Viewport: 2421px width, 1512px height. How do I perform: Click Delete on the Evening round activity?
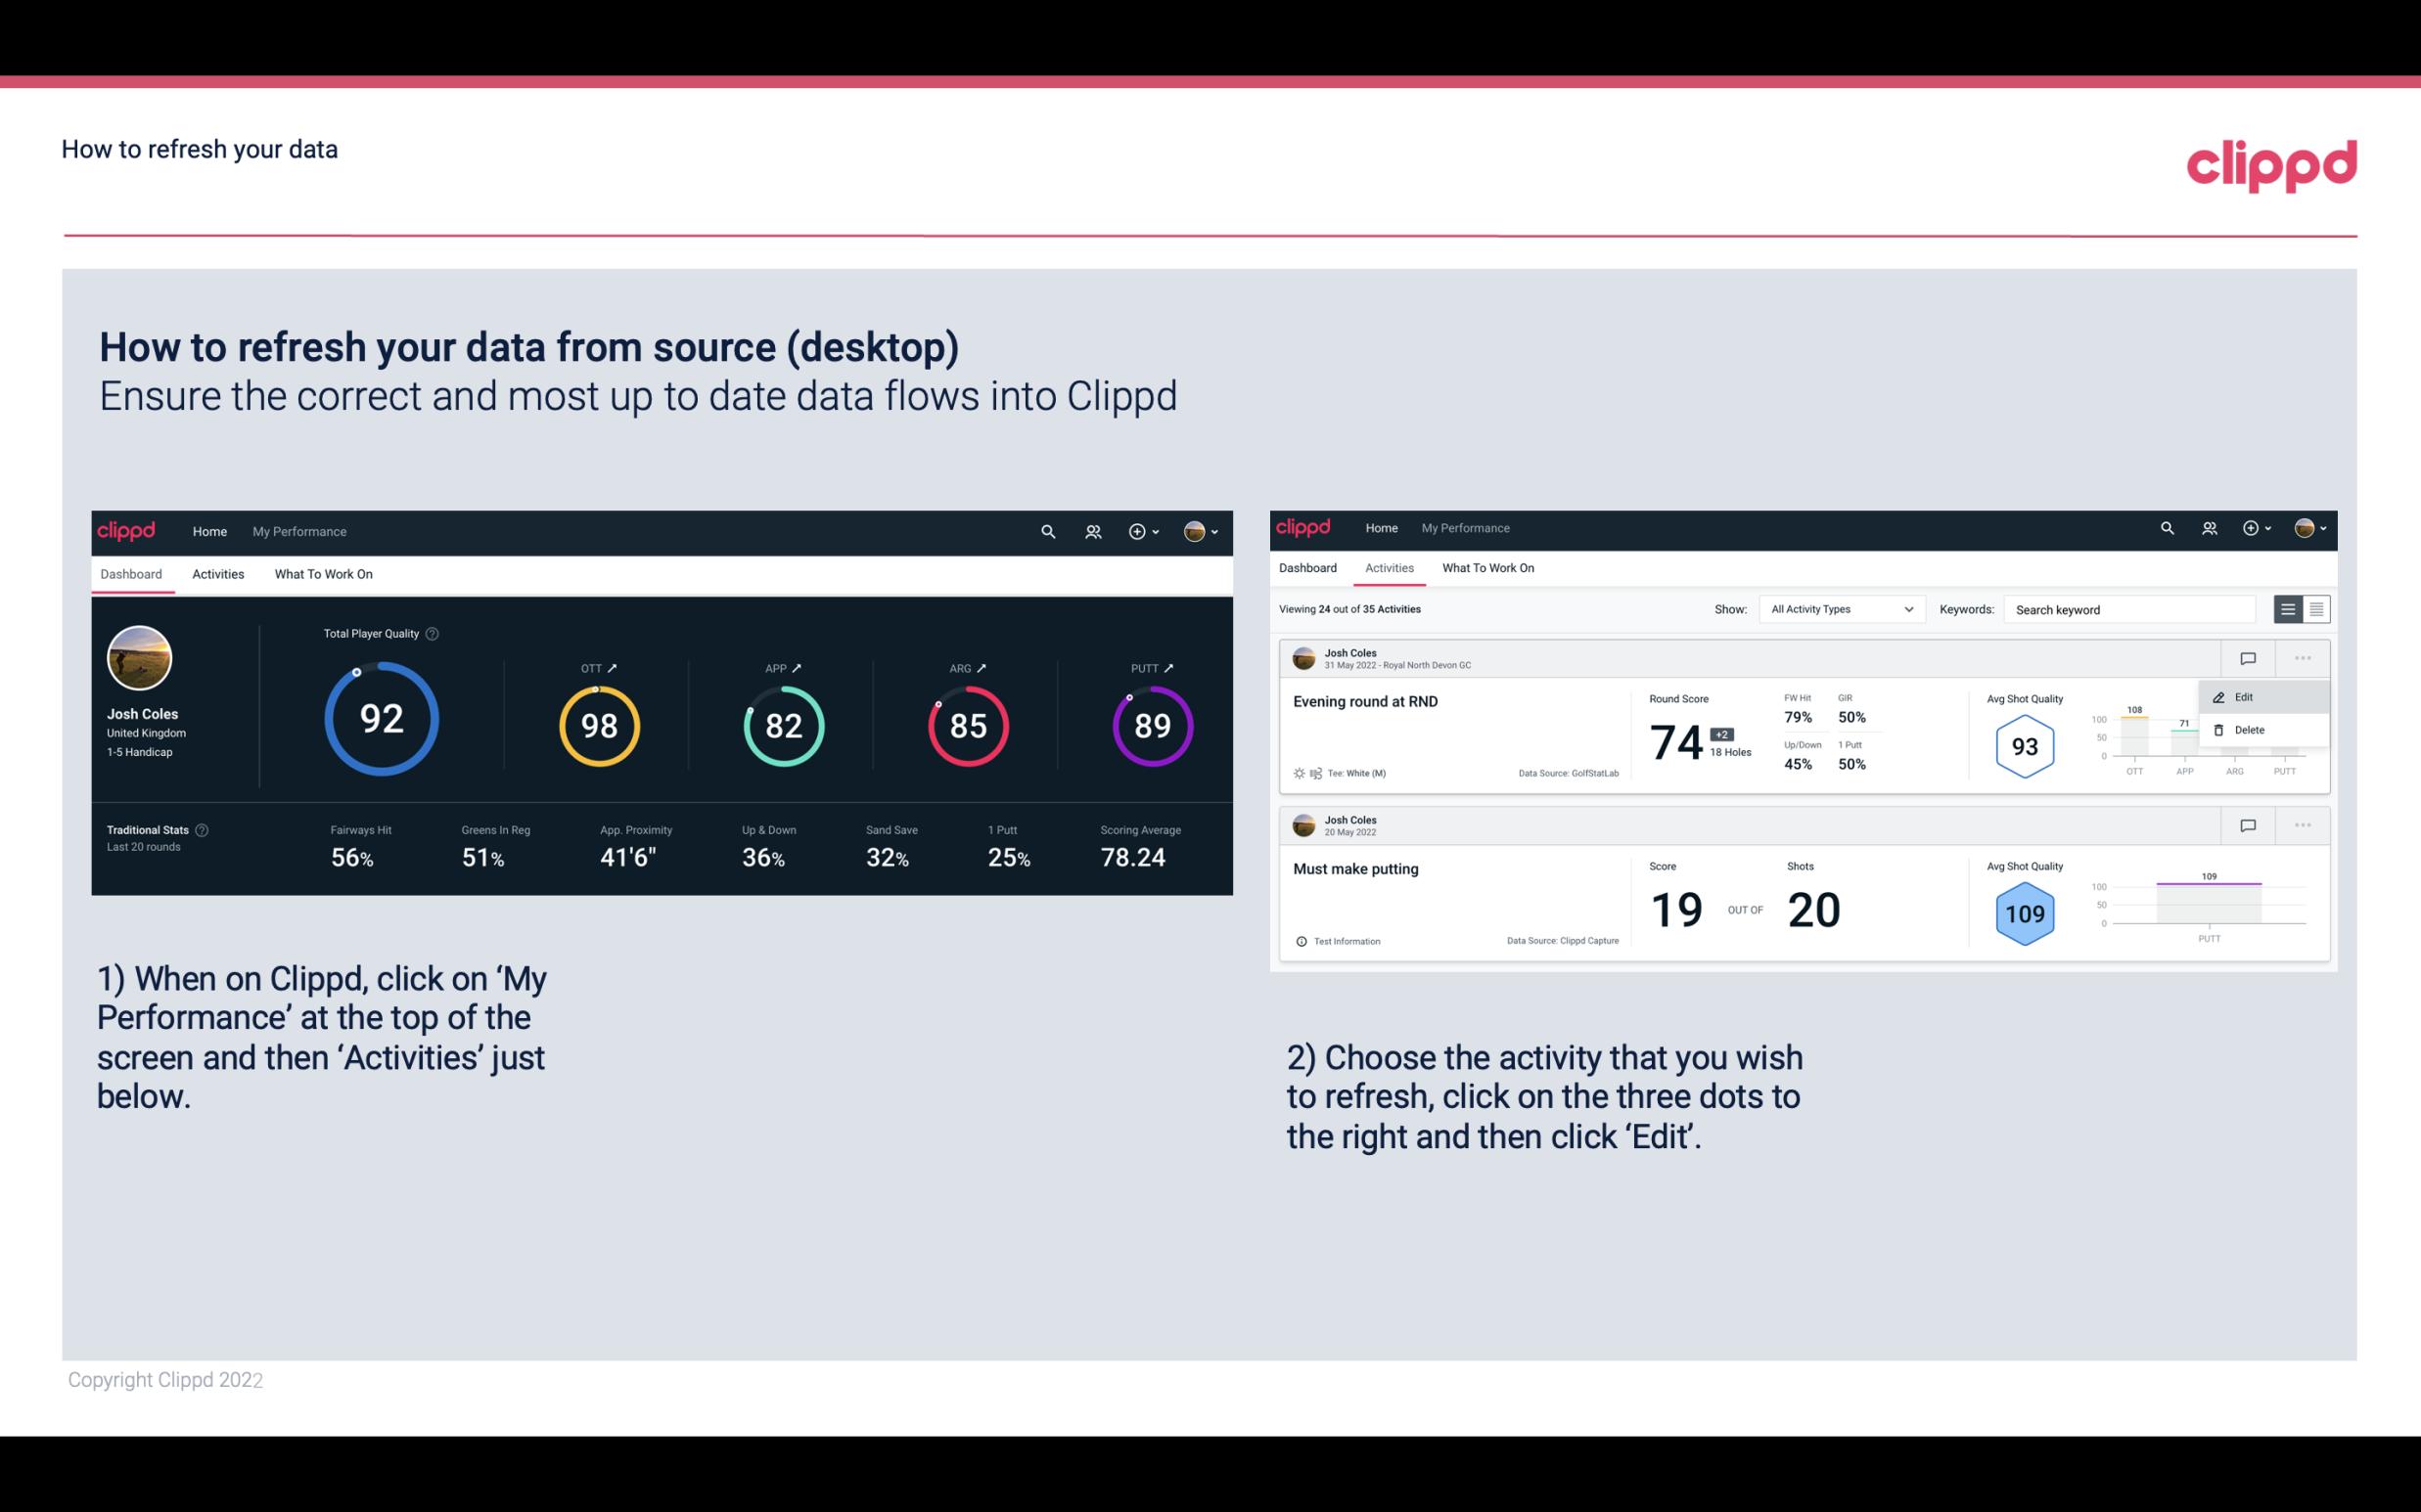[2250, 730]
